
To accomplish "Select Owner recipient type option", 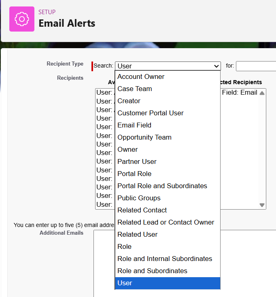I will tap(127, 149).
